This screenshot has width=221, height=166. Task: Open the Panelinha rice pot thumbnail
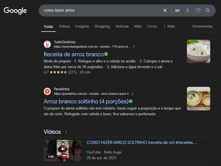[x=199, y=98]
